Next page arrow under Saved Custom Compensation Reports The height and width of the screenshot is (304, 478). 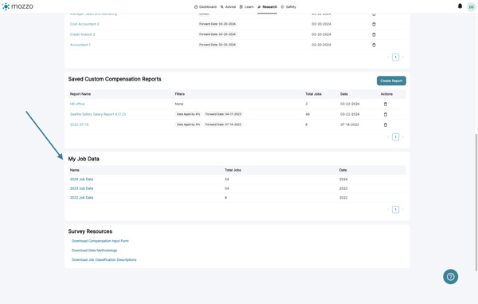402,137
